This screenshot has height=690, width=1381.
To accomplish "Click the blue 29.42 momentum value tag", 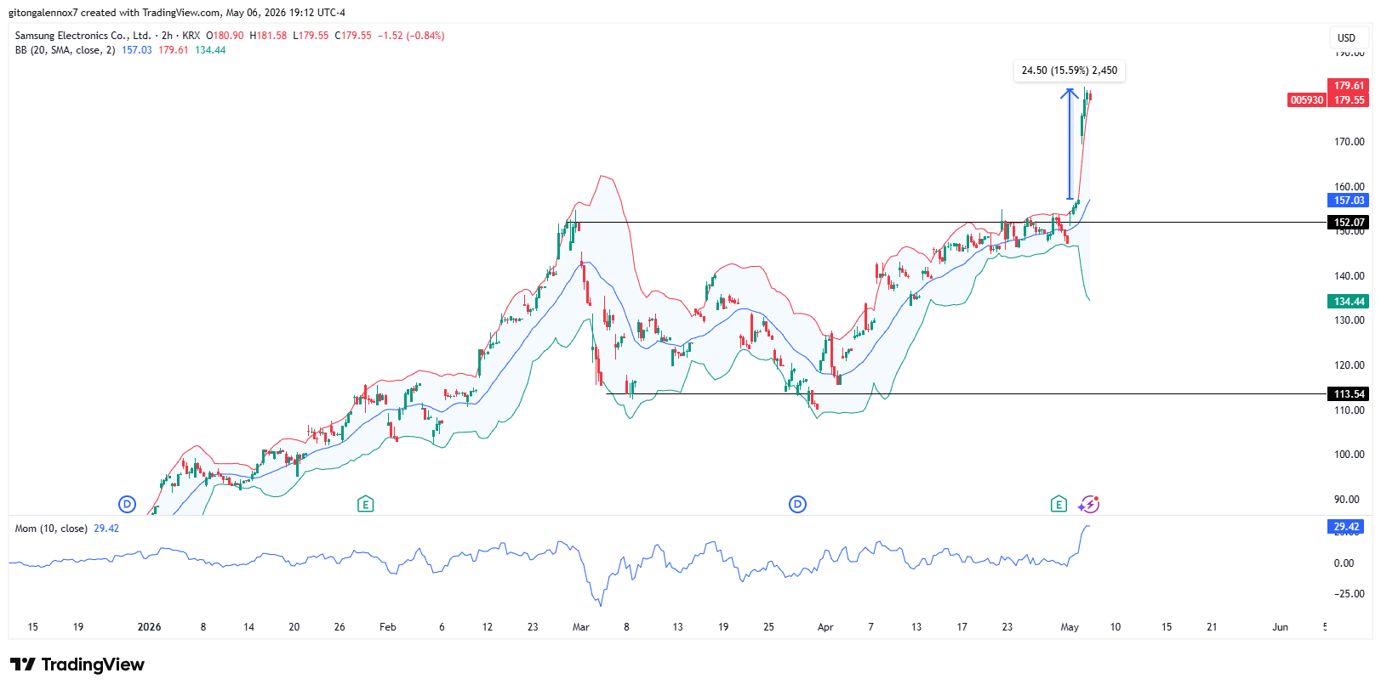I will pyautogui.click(x=1346, y=527).
